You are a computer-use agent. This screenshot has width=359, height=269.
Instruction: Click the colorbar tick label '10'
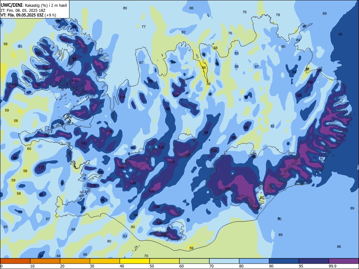coord(32,266)
